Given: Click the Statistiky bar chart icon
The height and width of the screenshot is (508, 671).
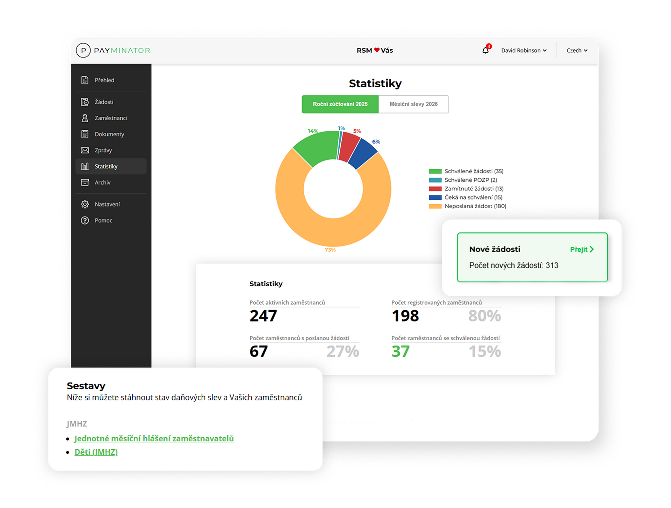Looking at the screenshot, I should tap(85, 166).
